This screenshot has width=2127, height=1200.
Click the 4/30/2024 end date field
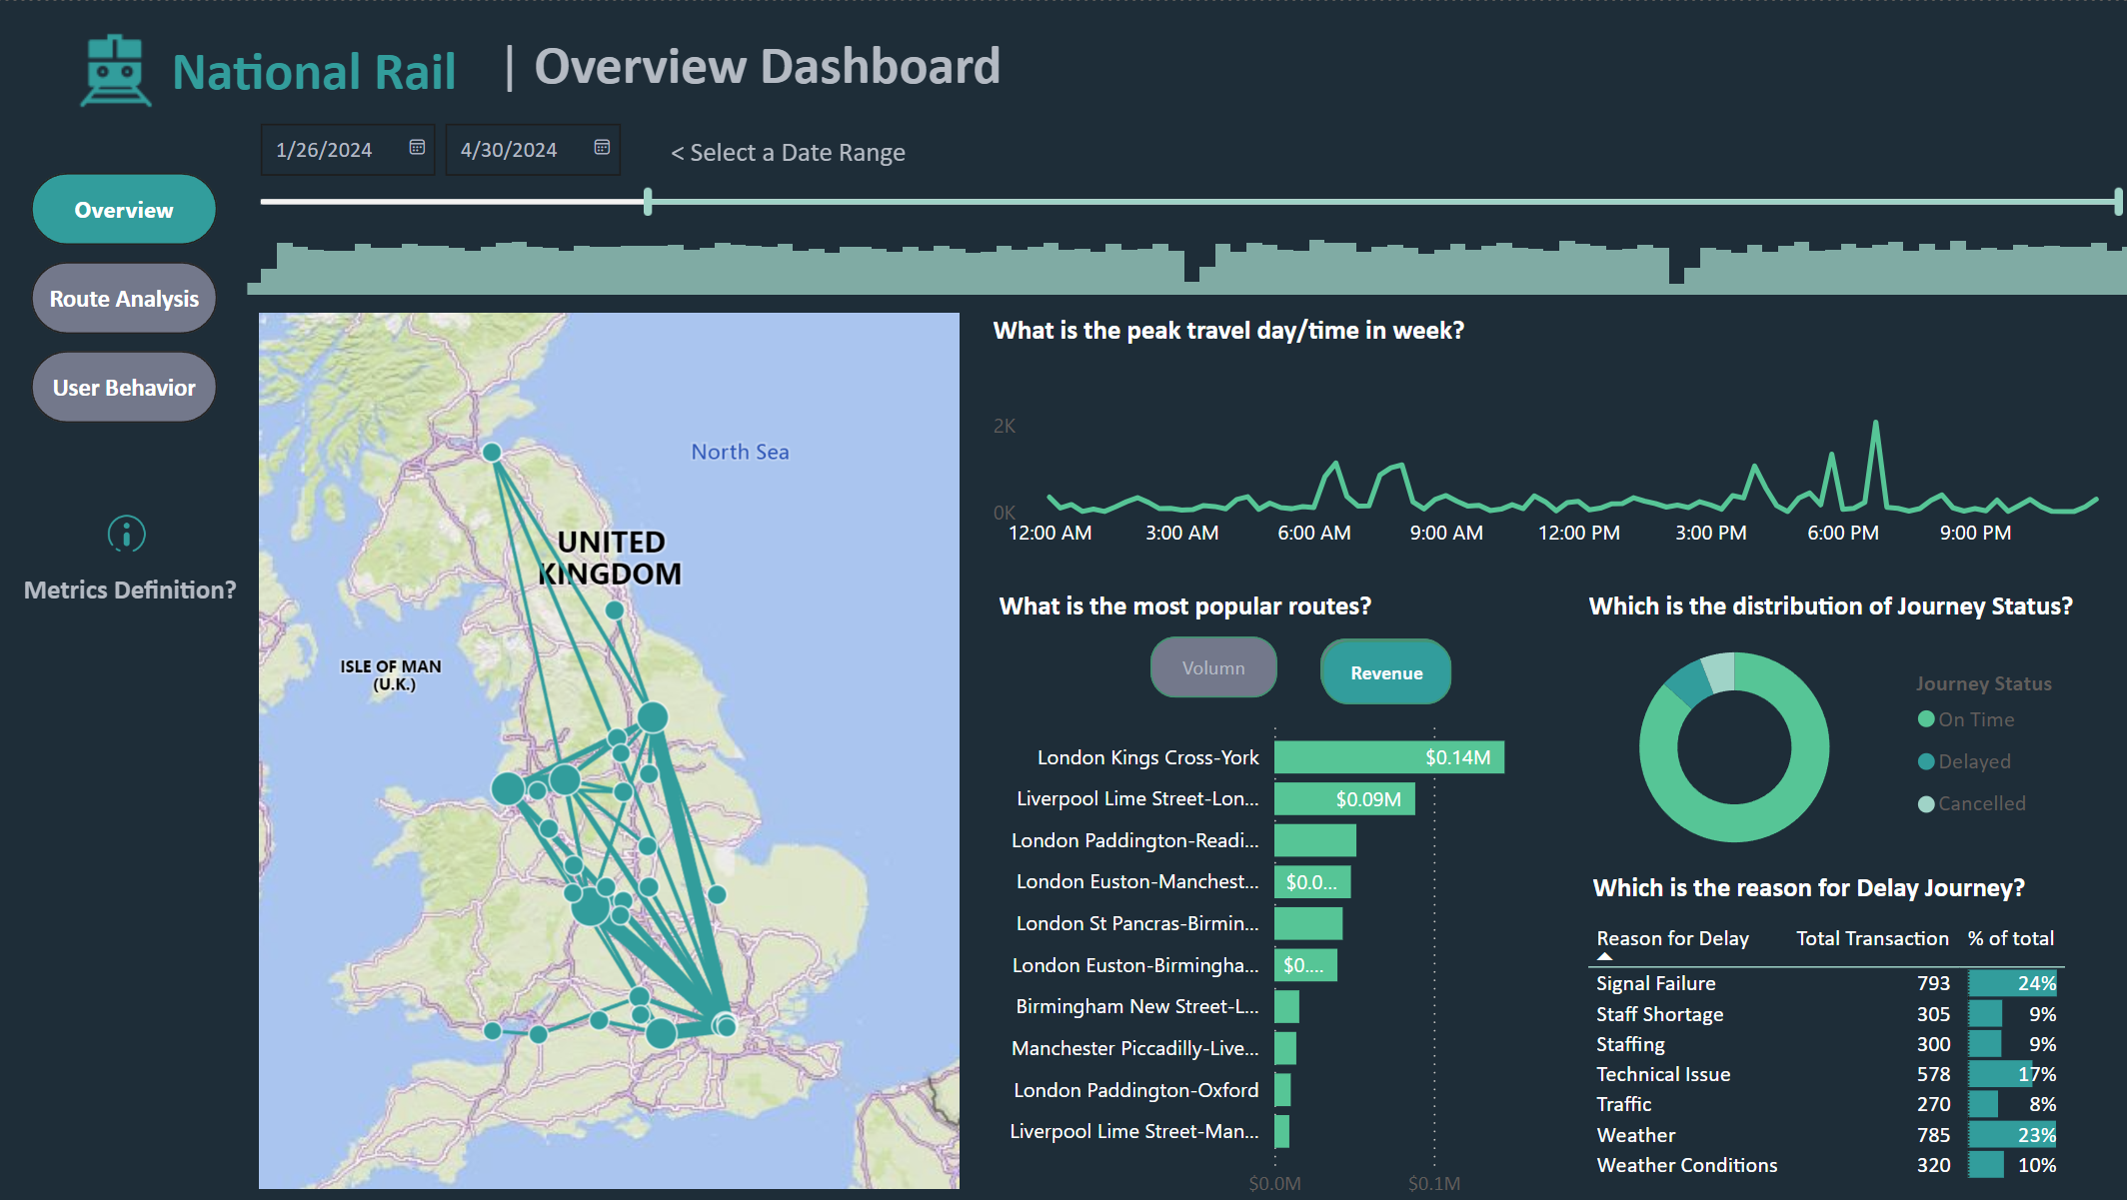(x=509, y=150)
